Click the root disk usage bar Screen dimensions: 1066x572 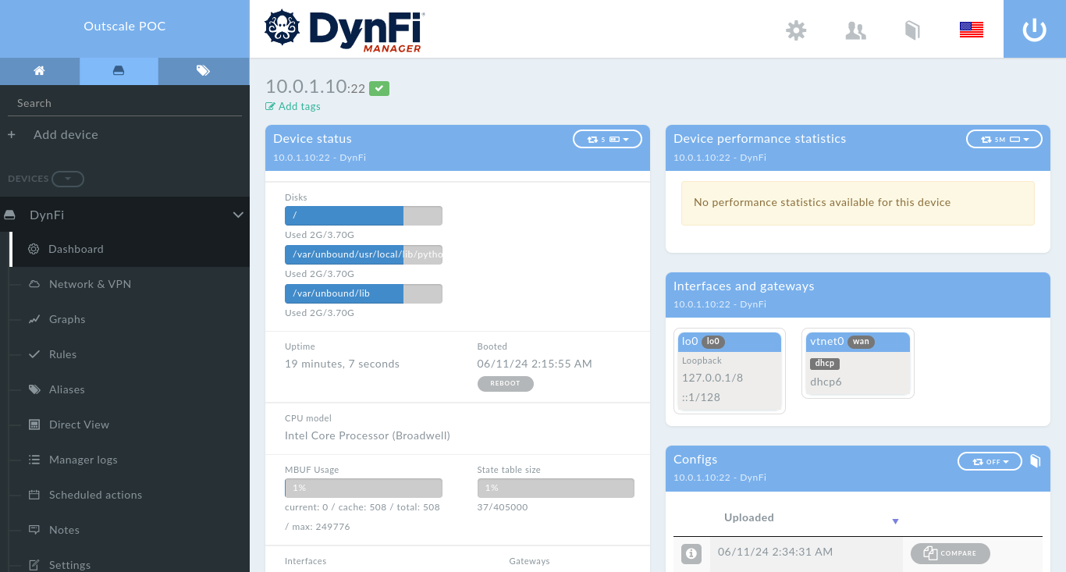coord(364,215)
